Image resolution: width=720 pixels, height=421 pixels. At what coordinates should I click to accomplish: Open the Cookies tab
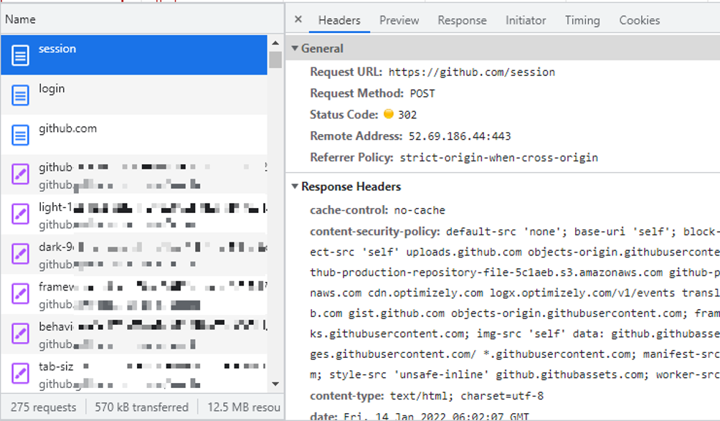point(639,20)
